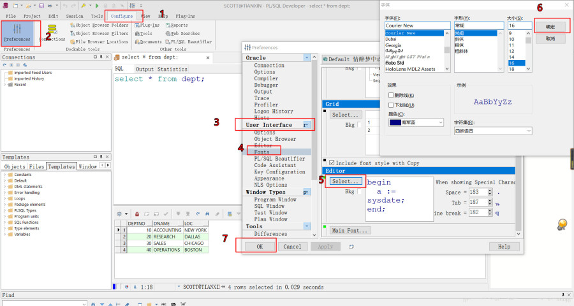Click the refresh icon in result grid toolbar

pos(198,214)
